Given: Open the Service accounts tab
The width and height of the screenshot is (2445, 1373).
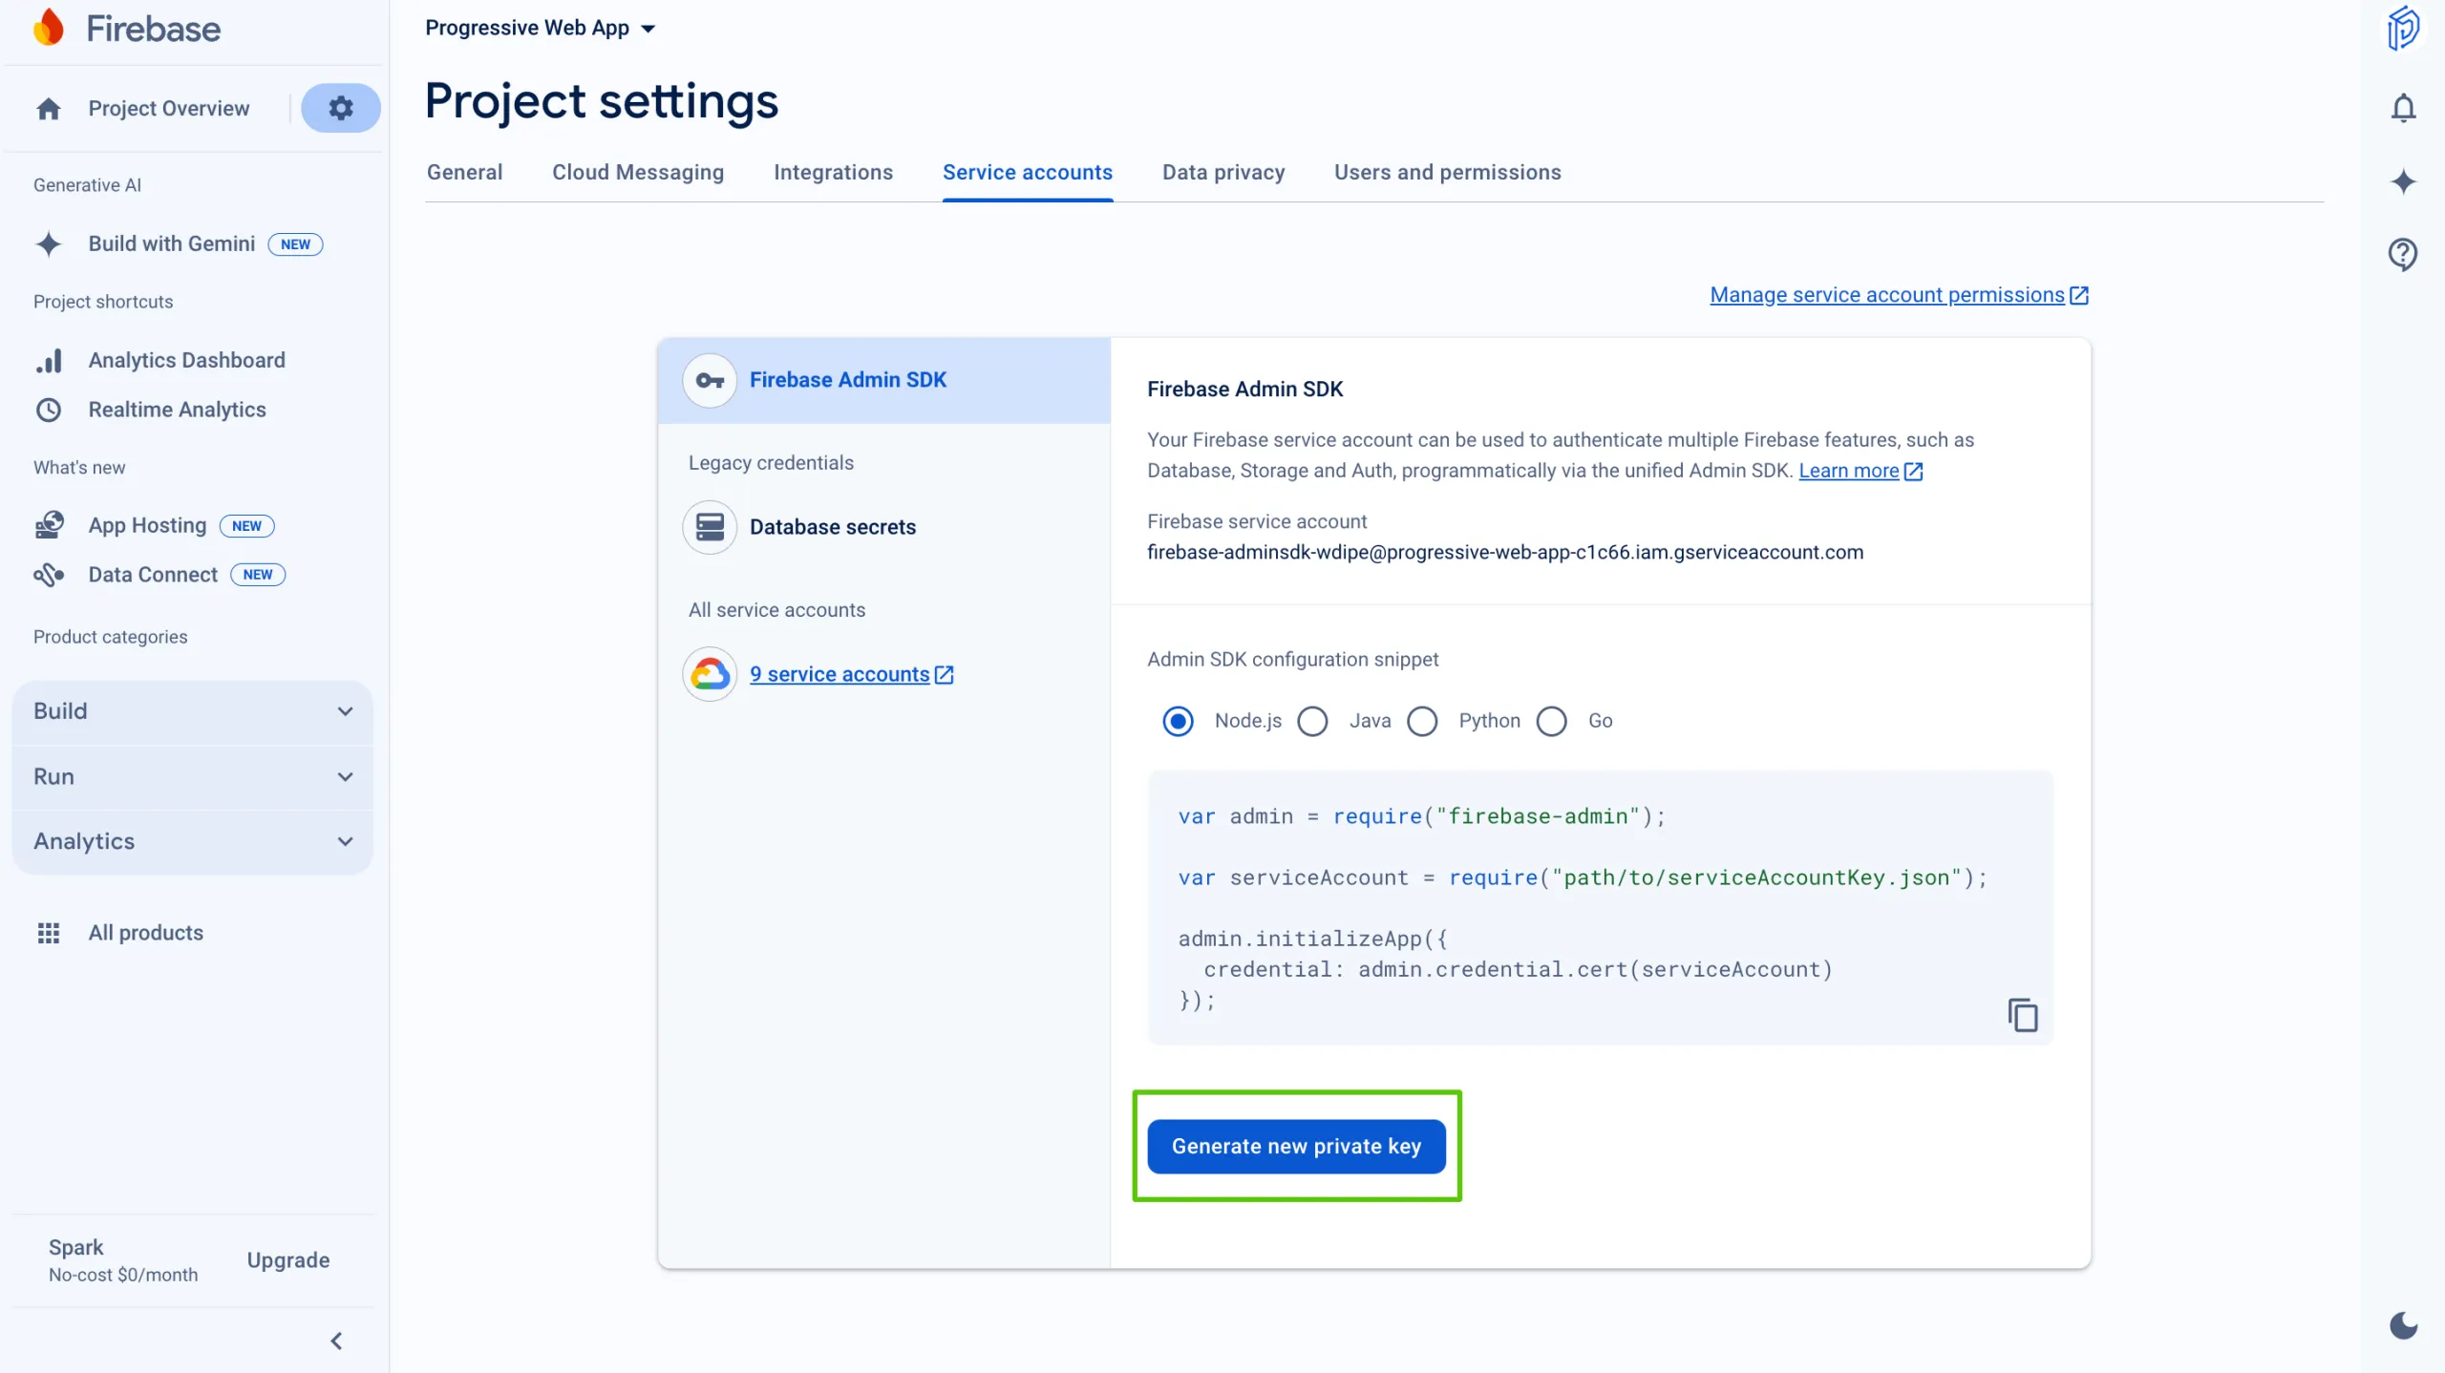Looking at the screenshot, I should 1028,172.
